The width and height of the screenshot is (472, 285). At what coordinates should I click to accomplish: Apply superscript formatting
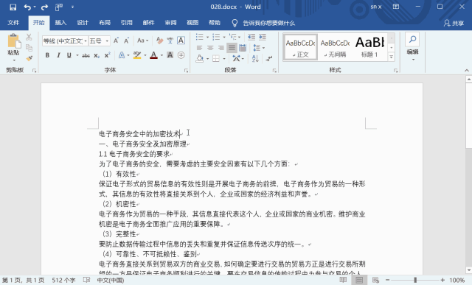tap(107, 55)
